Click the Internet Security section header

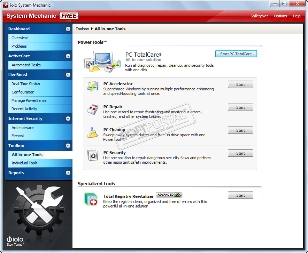tap(25, 119)
